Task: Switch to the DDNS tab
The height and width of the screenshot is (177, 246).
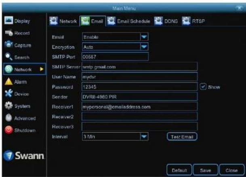Action: pyautogui.click(x=166, y=21)
